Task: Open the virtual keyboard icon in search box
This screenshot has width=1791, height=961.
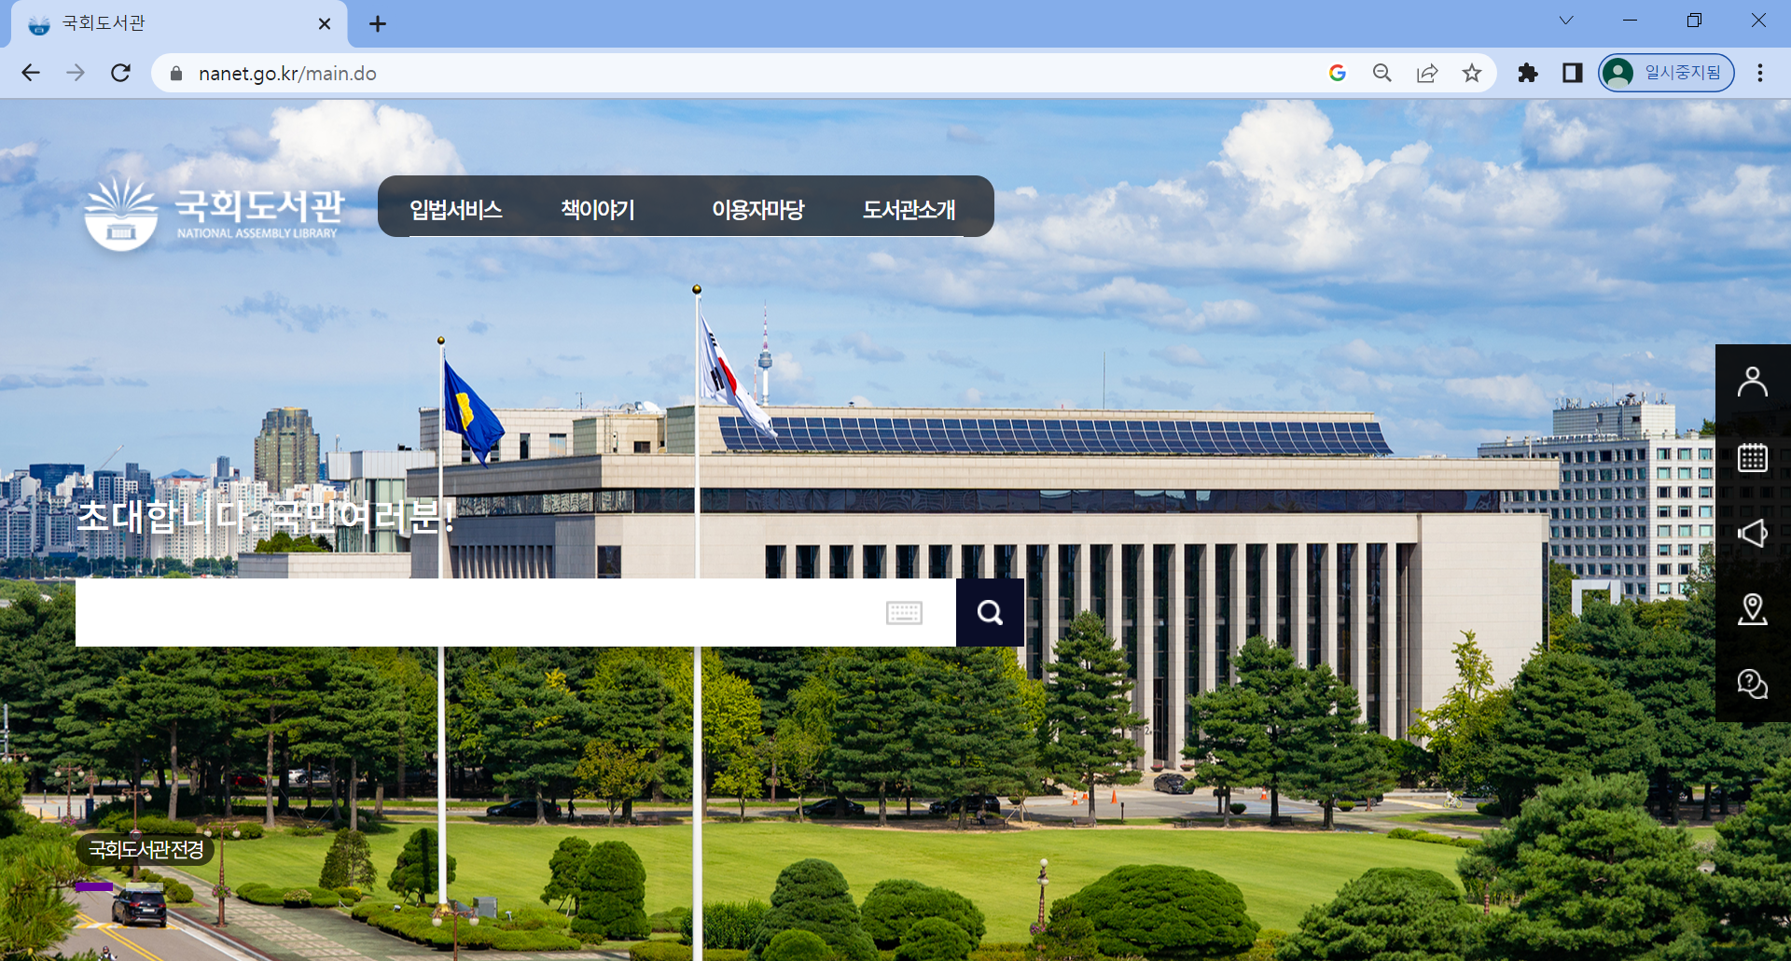Action: pyautogui.click(x=904, y=613)
